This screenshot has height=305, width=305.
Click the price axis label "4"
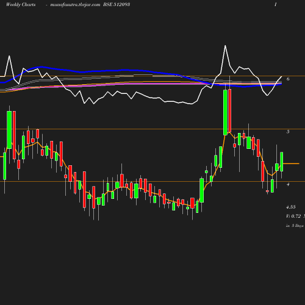coord(288,184)
